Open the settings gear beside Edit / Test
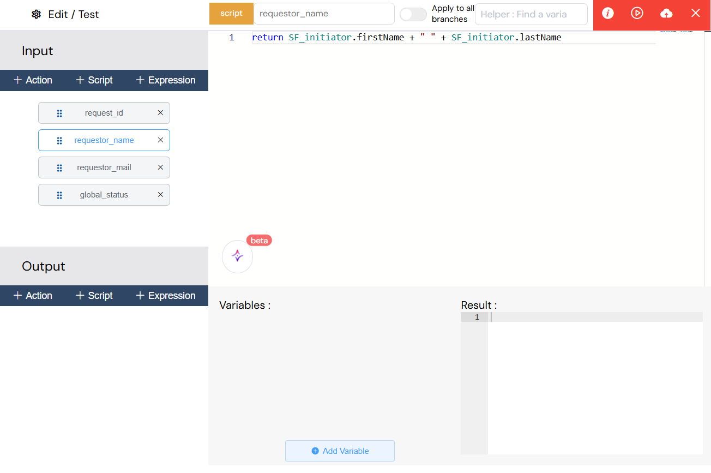 (36, 14)
